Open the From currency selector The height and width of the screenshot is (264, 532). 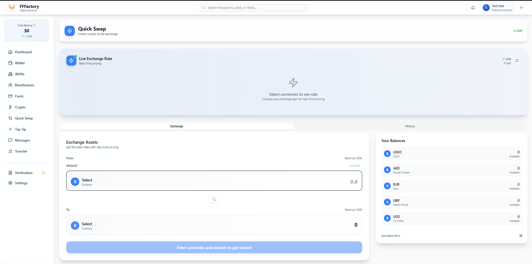[84, 182]
